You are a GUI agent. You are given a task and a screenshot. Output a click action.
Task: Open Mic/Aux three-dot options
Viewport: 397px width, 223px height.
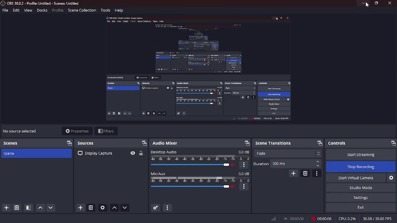(244, 187)
